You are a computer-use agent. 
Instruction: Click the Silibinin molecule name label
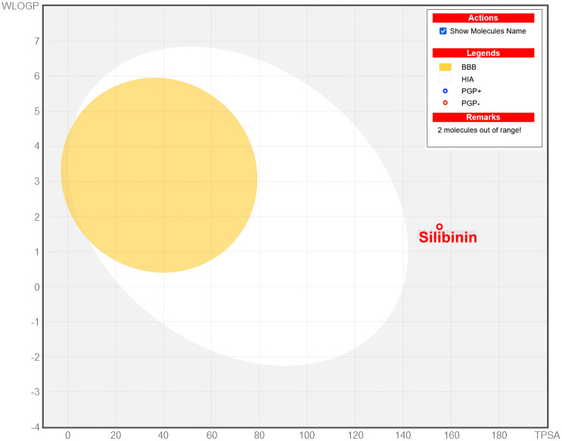pyautogui.click(x=448, y=238)
